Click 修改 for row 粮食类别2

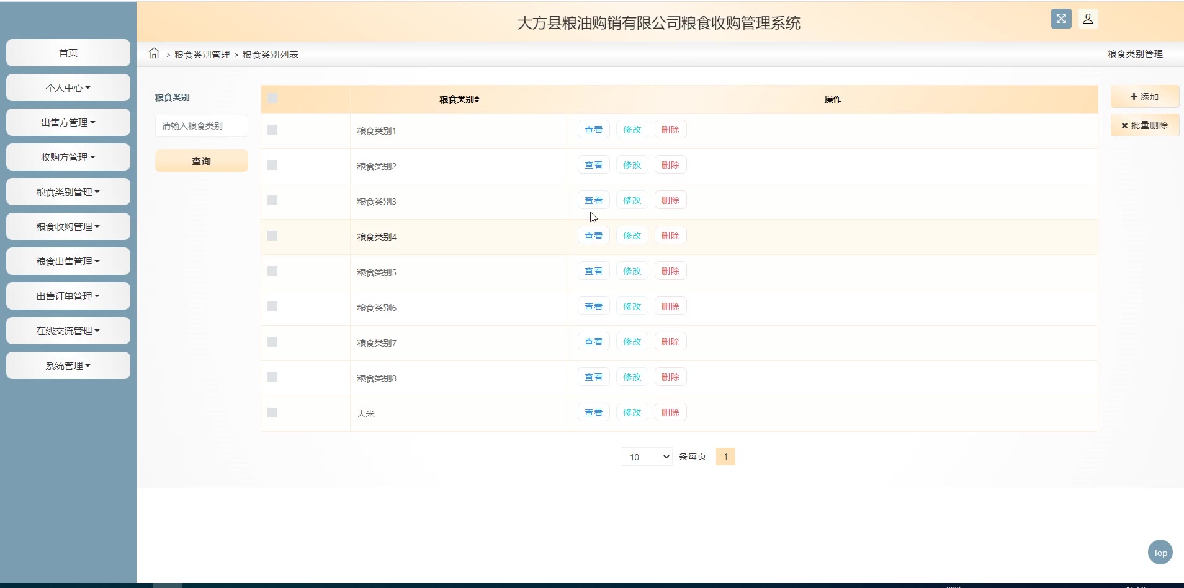(x=632, y=165)
